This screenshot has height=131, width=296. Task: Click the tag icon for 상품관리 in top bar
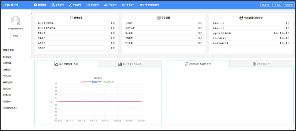(53, 5)
